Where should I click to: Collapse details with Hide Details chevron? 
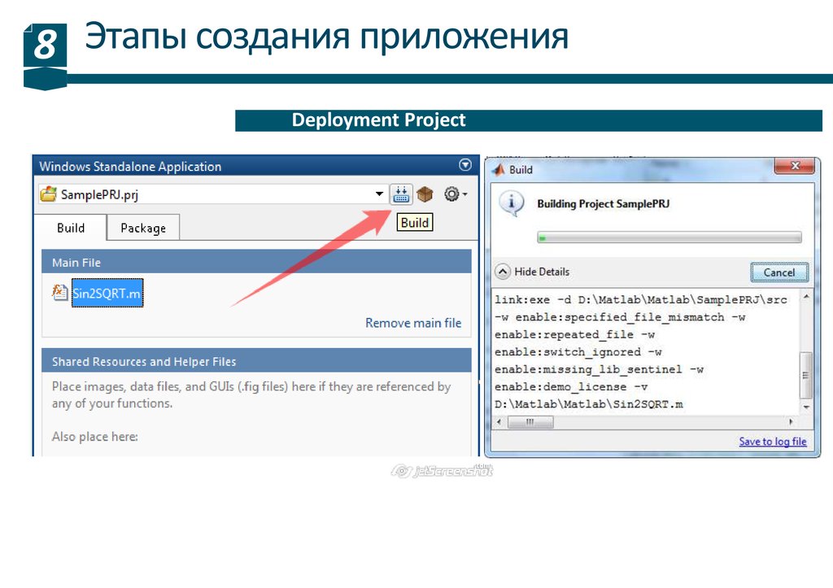click(503, 272)
